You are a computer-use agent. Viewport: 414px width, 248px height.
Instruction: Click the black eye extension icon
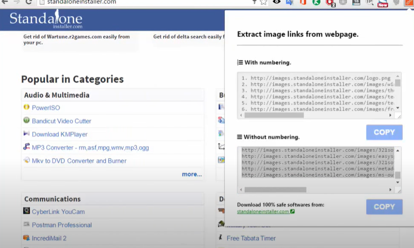click(x=277, y=2)
